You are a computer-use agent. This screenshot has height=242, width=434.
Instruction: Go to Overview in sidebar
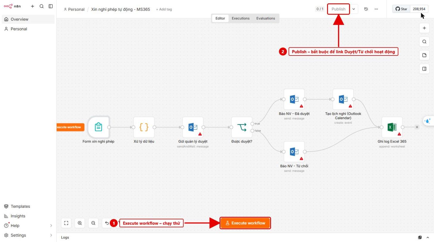[28, 19]
